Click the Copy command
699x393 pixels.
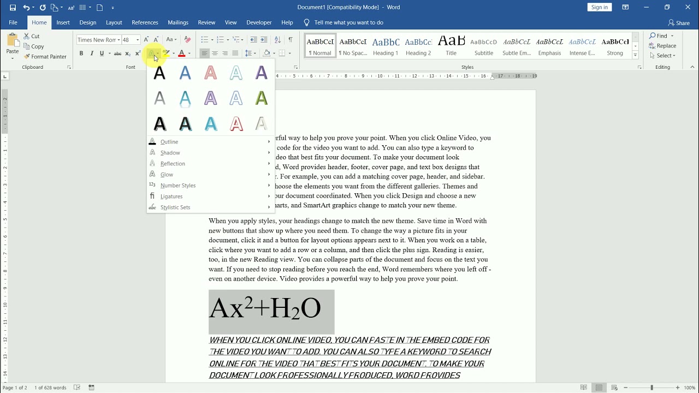pos(34,46)
